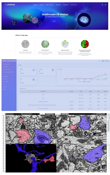Screen dimensions: 110x175
Task: Click the Neuron Browser title link
Action: tap(45, 50)
